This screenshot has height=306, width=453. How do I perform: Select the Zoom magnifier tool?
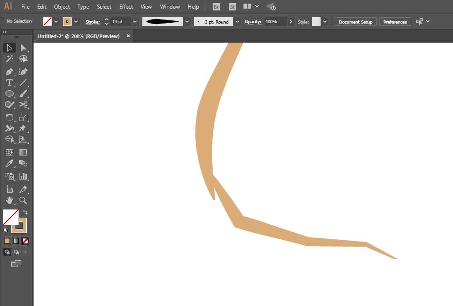click(x=23, y=200)
